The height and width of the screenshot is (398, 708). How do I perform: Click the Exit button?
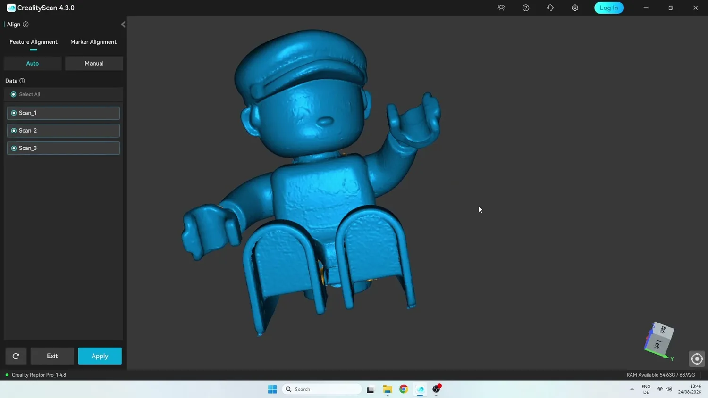click(x=52, y=356)
